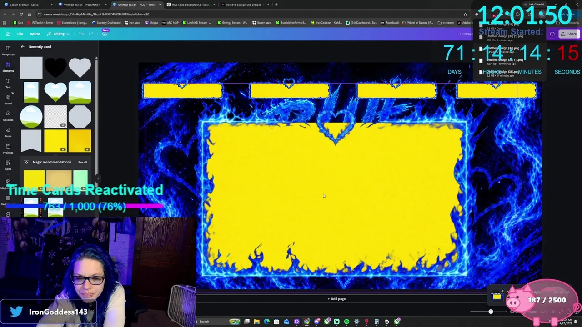Click the cloud save status icon marked New
The height and width of the screenshot is (327, 582).
click(105, 33)
